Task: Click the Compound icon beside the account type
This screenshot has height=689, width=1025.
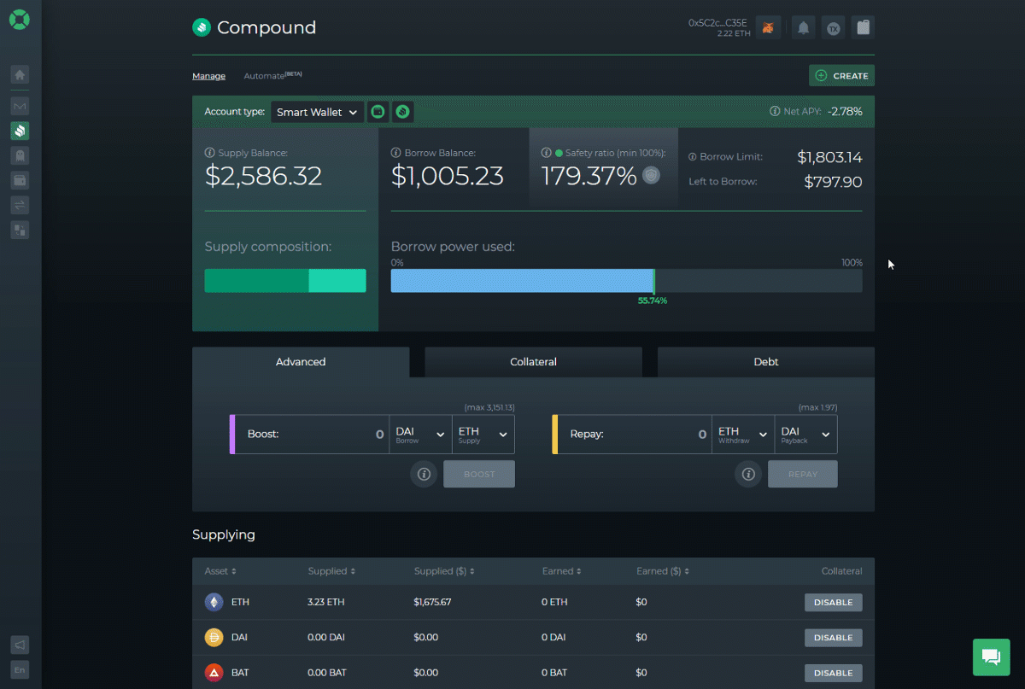Action: tap(403, 112)
